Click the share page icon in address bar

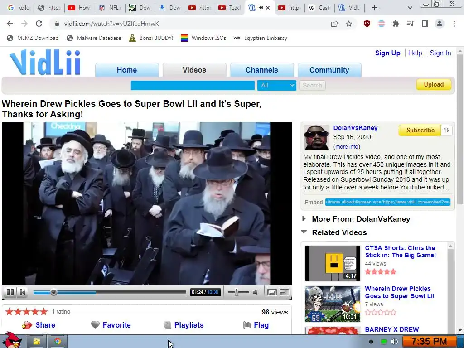click(x=334, y=24)
